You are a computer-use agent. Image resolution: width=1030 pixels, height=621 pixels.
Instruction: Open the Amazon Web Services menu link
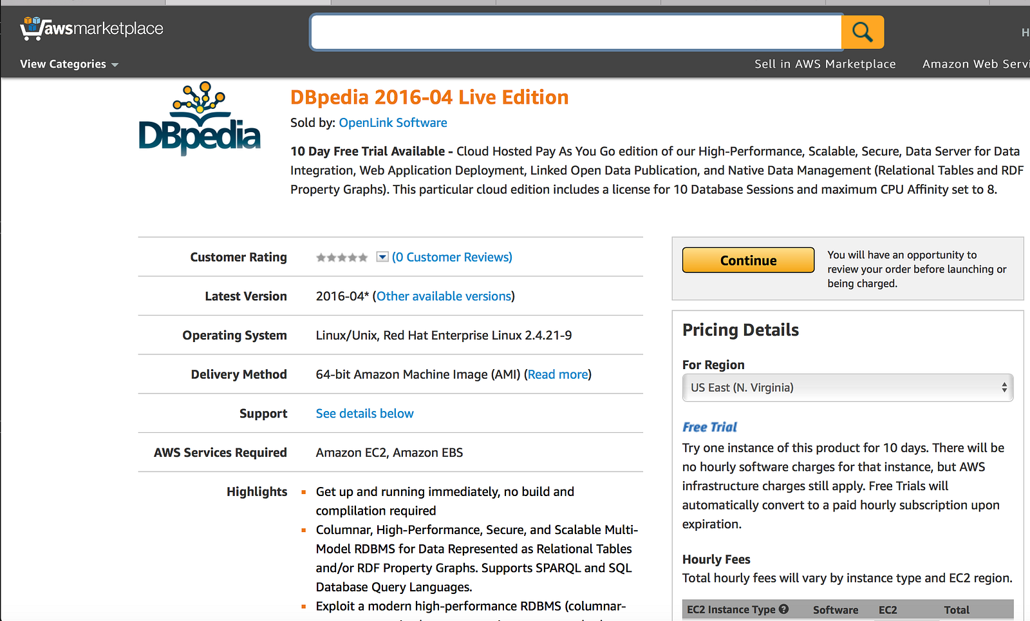(x=976, y=64)
